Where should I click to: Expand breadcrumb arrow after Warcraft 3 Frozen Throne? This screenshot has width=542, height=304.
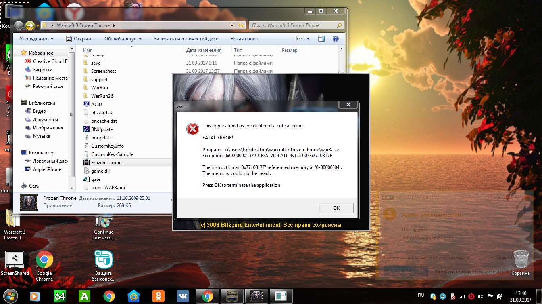pyautogui.click(x=114, y=25)
